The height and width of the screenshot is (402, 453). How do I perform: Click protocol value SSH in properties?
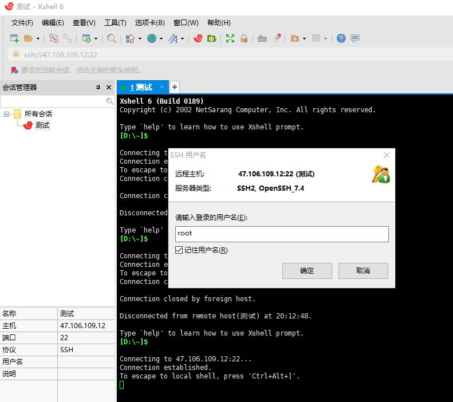point(67,350)
